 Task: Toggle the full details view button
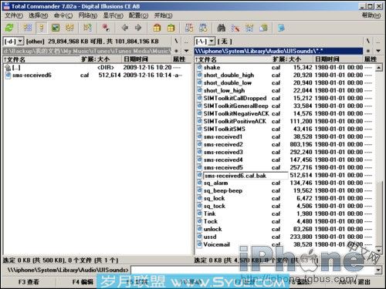(42, 28)
